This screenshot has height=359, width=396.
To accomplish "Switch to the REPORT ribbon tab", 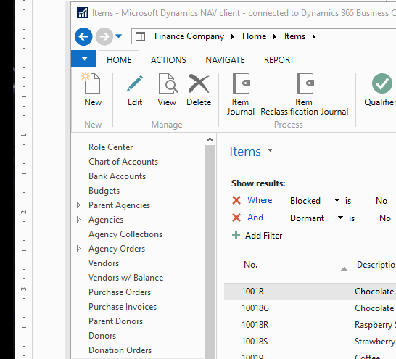I will tap(279, 60).
